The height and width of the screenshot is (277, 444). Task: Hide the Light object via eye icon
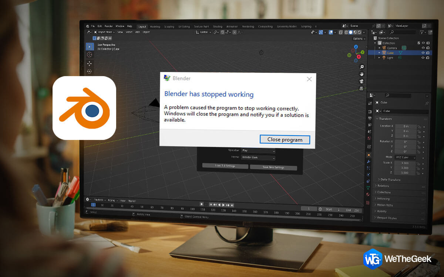click(424, 58)
